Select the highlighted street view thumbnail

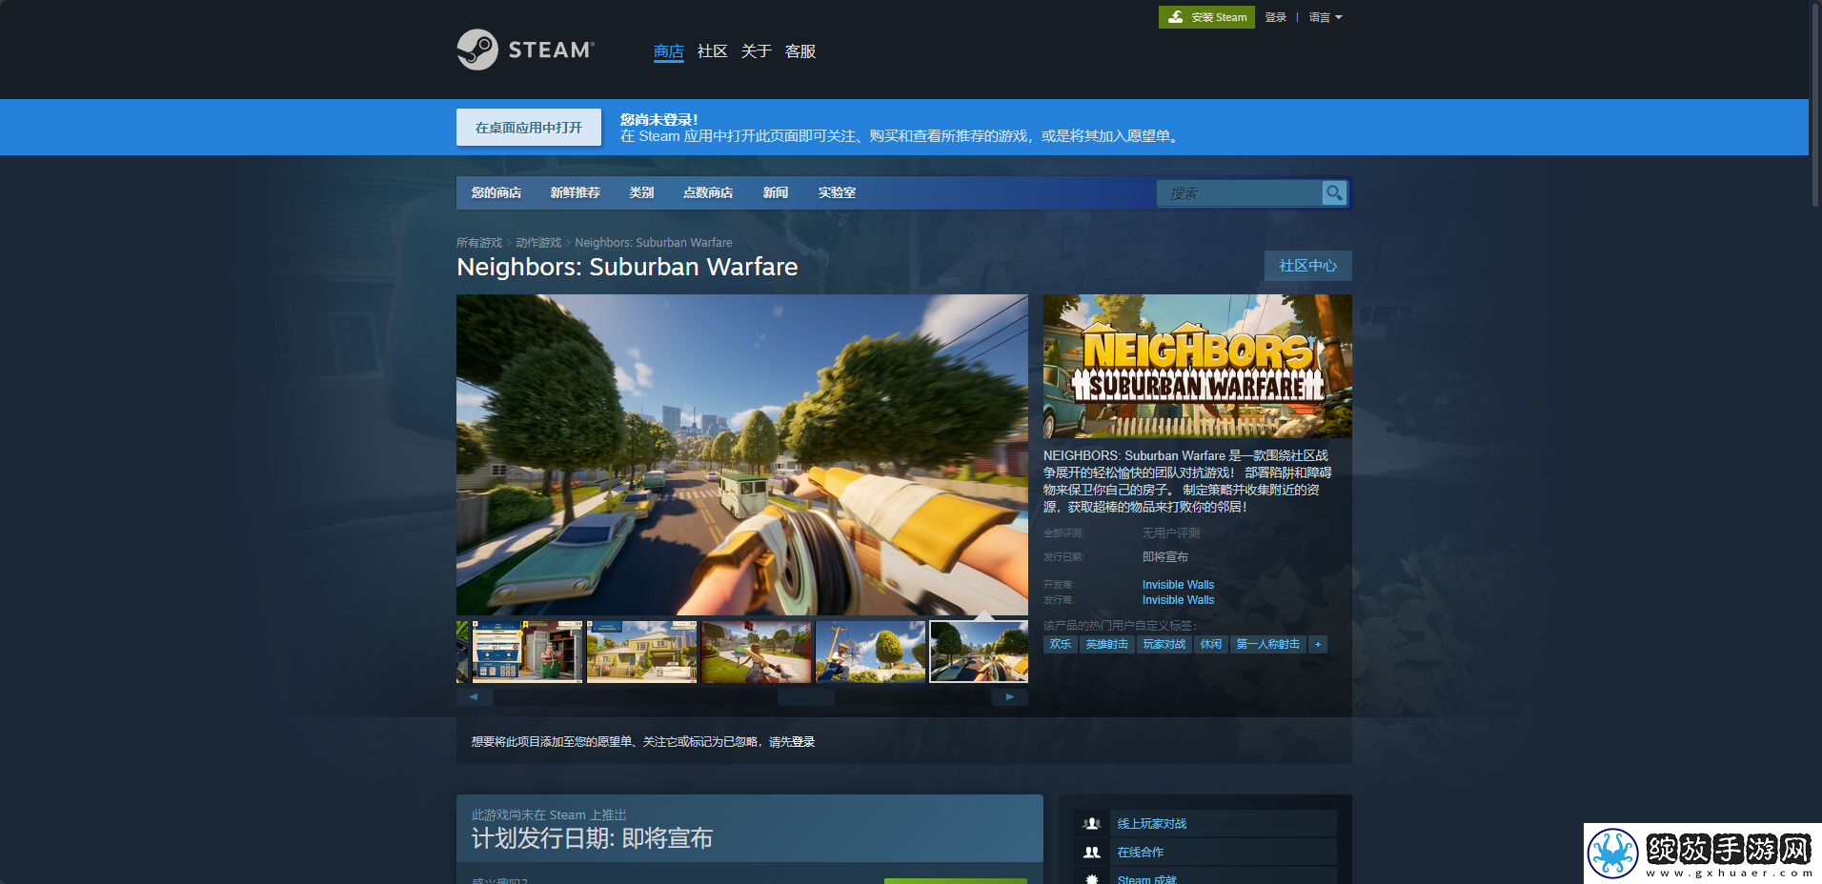coord(979,652)
